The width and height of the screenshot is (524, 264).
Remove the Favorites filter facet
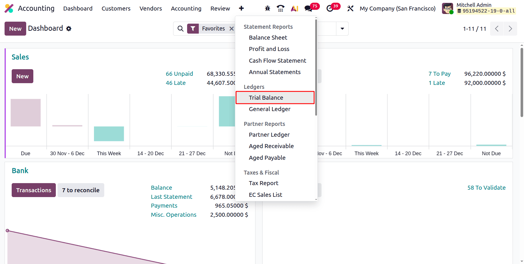[232, 28]
